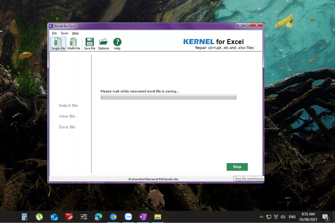Open the notification action center
The height and width of the screenshot is (223, 335).
[325, 217]
